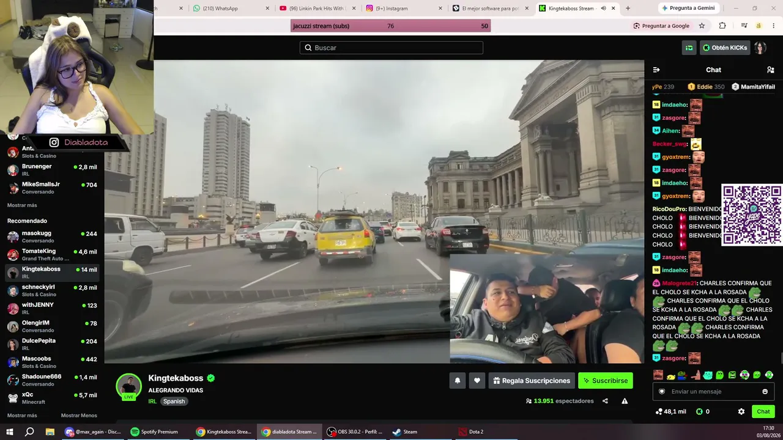Open File Explorer from taskbar

click(x=50, y=431)
